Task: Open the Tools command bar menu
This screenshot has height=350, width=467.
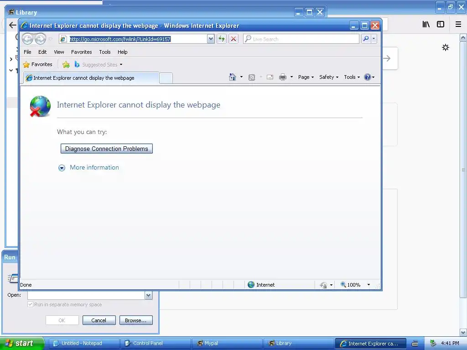Action: coord(352,77)
